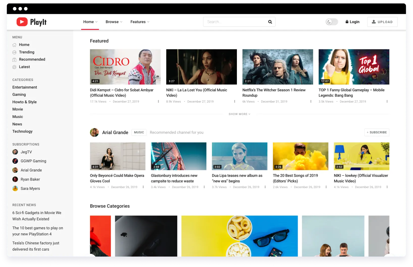This screenshot has width=413, height=267.
Task: Click the Login link
Action: (x=352, y=22)
